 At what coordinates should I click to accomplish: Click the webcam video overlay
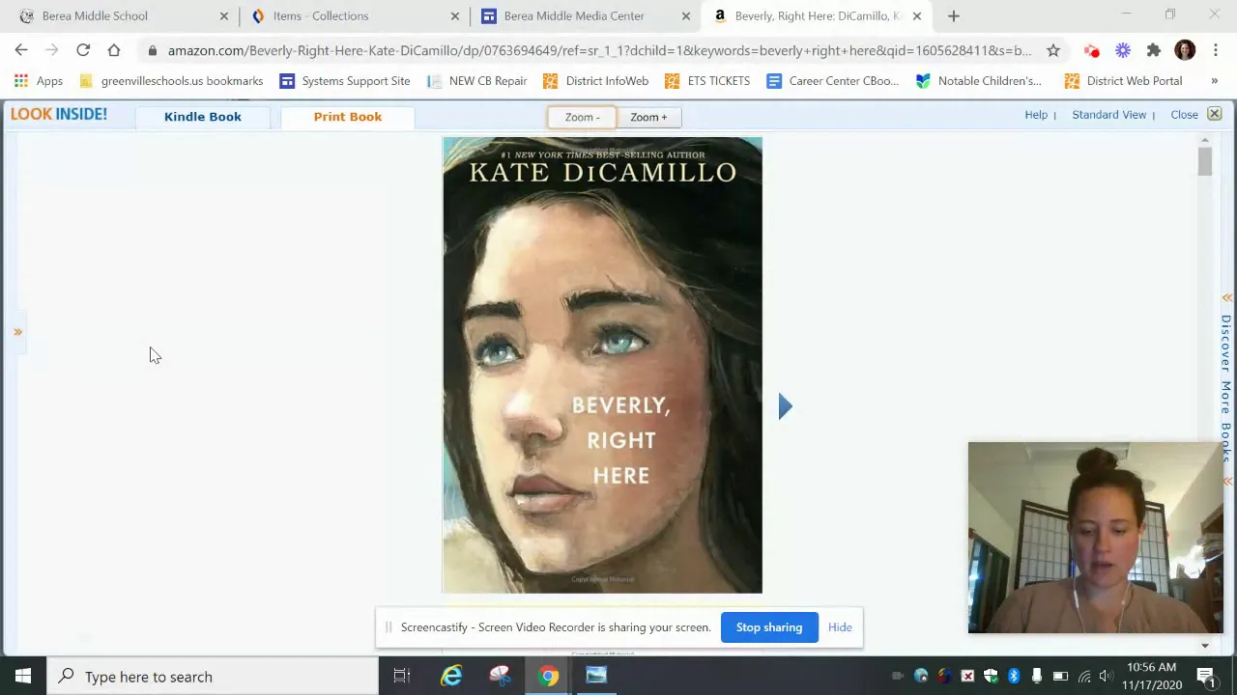point(1095,538)
